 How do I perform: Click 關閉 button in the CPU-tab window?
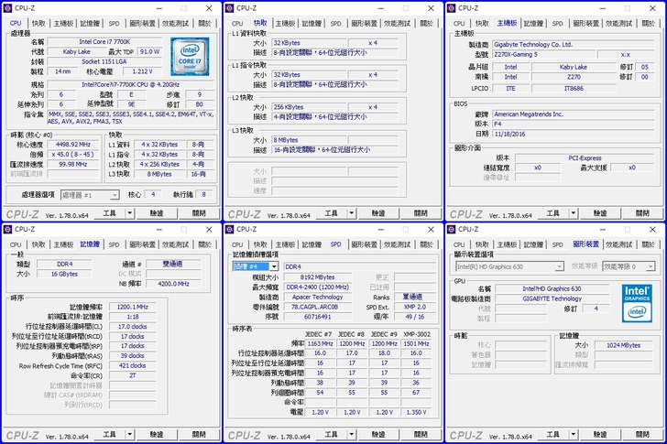199,213
